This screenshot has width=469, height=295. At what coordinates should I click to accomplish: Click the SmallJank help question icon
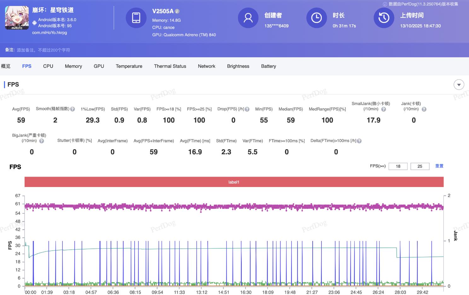tap(384, 109)
